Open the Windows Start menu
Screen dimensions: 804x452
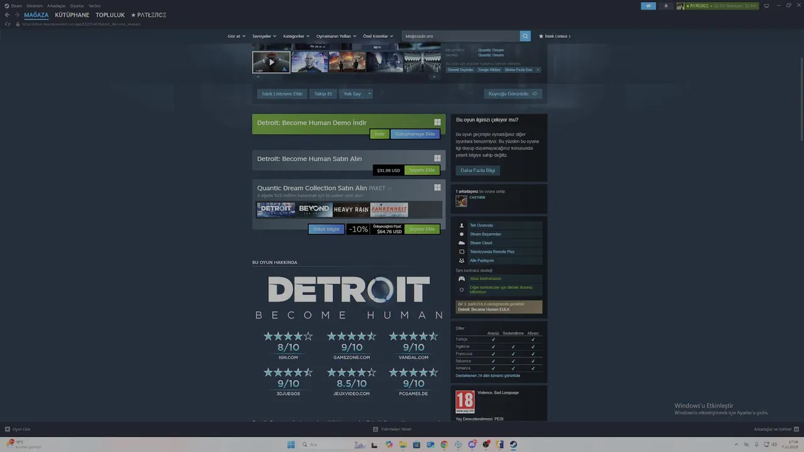(x=291, y=444)
